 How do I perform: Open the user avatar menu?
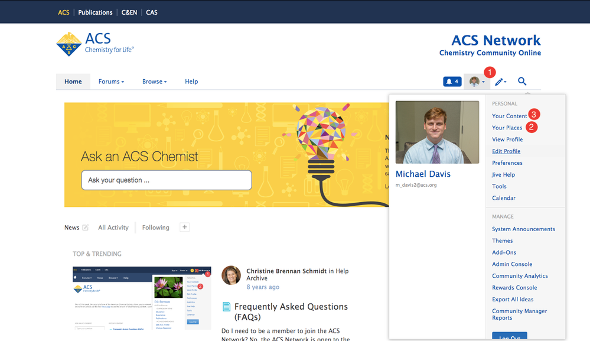(477, 82)
